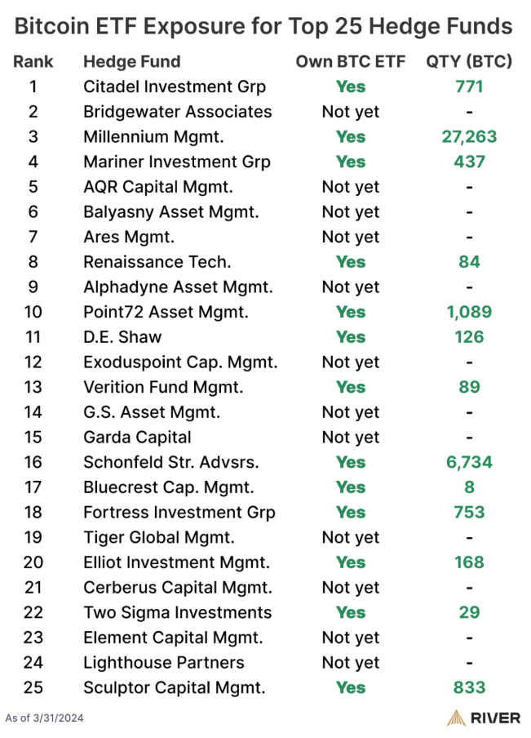Click the Hedge Fund column header
The height and width of the screenshot is (738, 531).
[x=132, y=61]
